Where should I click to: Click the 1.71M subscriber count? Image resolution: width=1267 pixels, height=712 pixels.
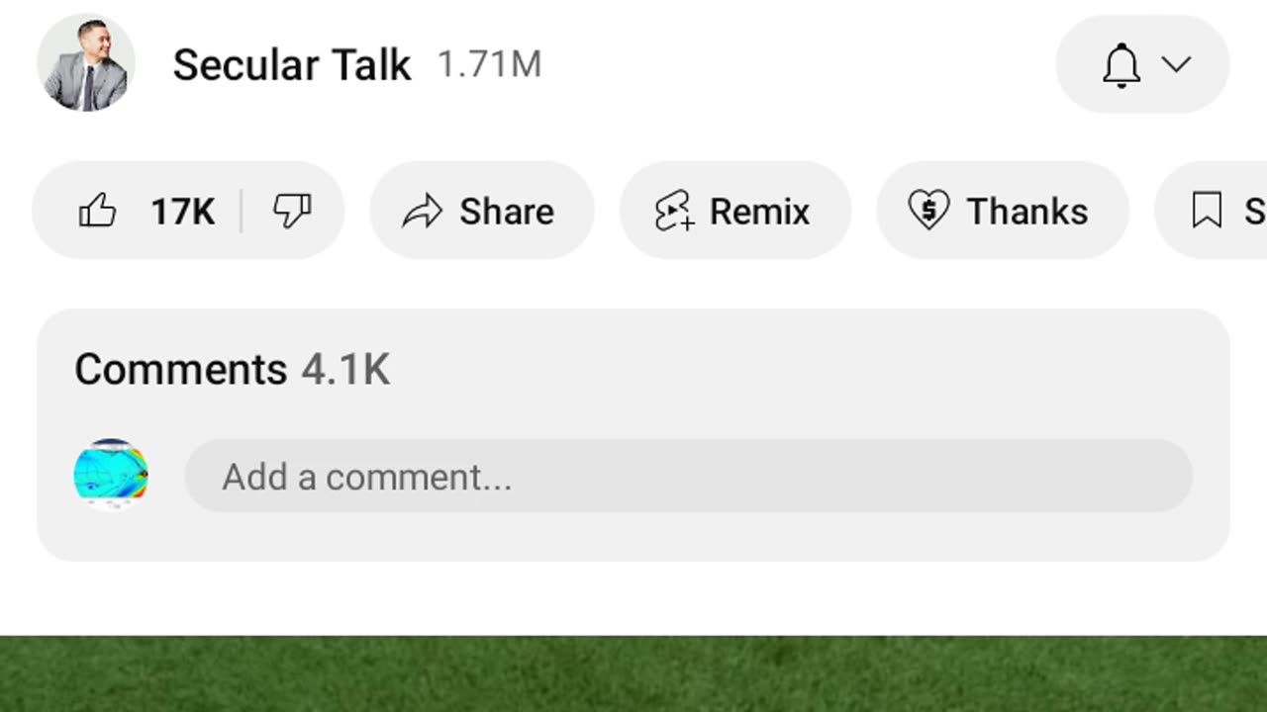(x=489, y=65)
